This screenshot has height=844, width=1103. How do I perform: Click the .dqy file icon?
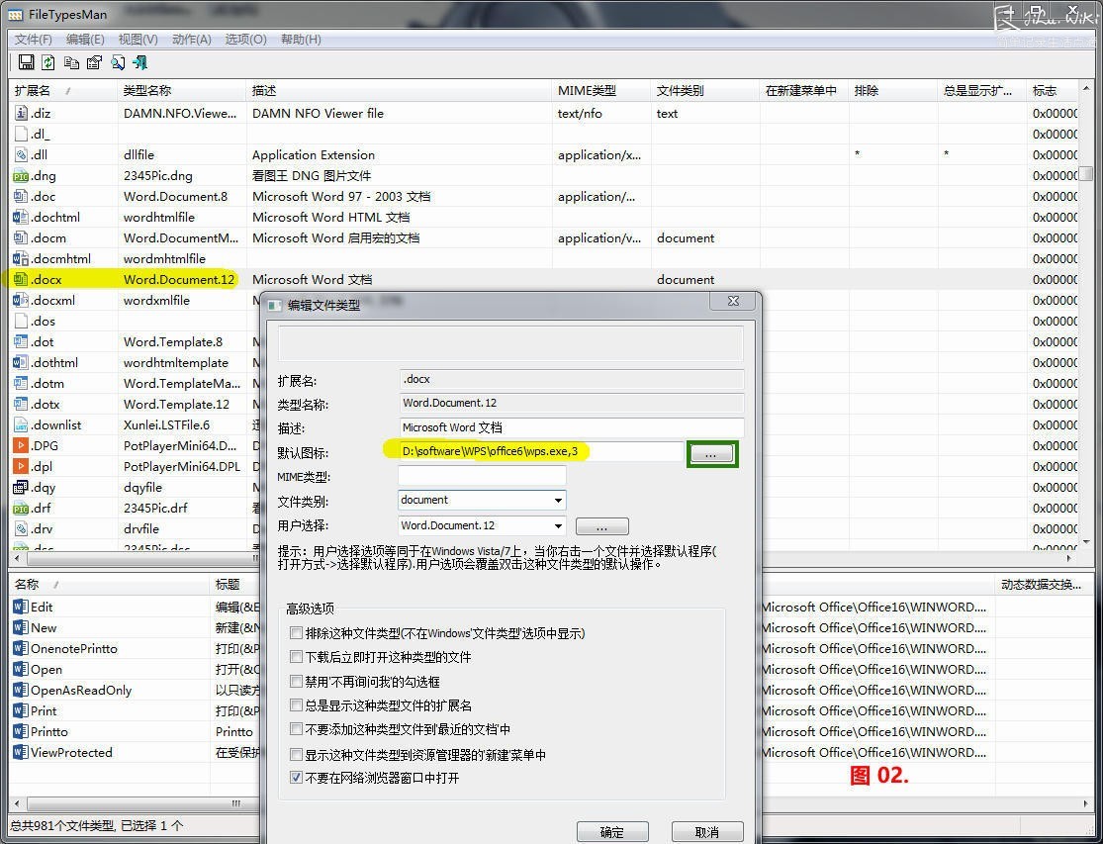click(x=21, y=488)
